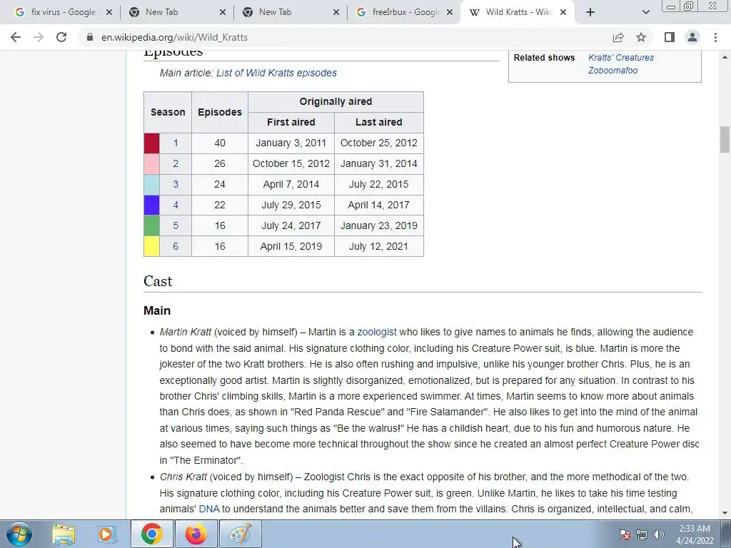Open Paint from the taskbar
Image resolution: width=731 pixels, height=548 pixels.
pos(240,534)
